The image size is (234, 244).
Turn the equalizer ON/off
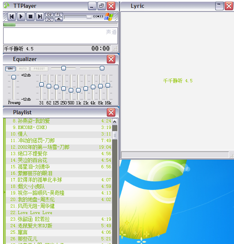(x=10, y=69)
